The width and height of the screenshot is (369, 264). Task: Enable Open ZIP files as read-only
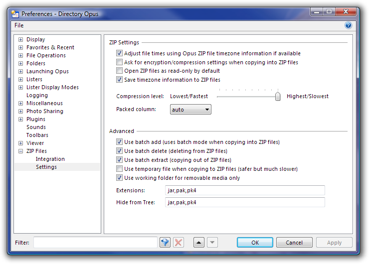click(119, 71)
